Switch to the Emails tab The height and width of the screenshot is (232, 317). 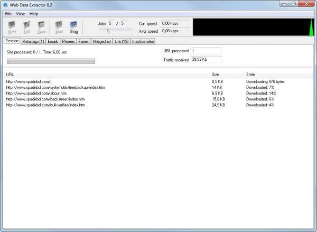(53, 41)
